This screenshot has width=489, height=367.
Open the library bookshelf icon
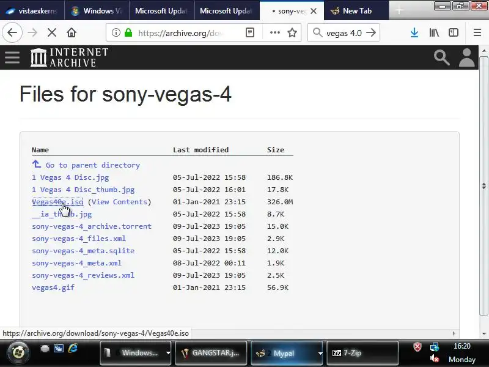point(434,32)
